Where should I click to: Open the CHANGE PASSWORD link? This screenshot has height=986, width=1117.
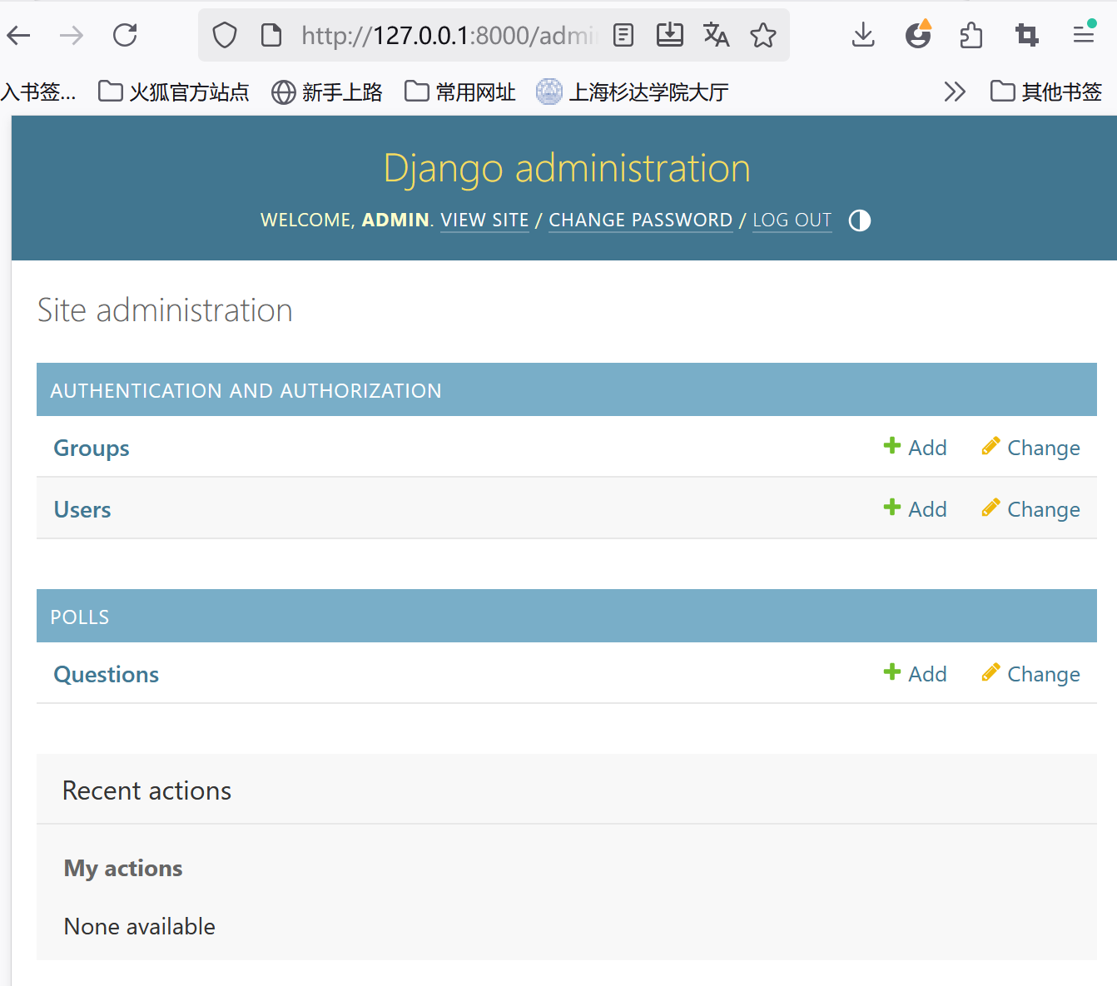[641, 220]
